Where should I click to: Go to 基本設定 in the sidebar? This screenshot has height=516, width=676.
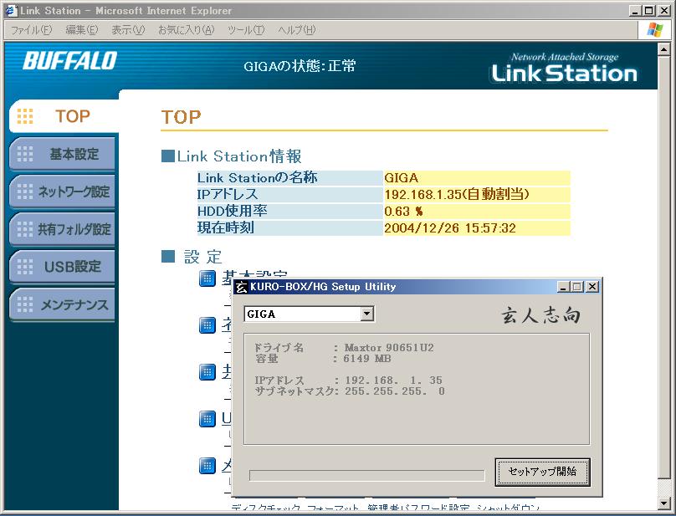click(62, 154)
